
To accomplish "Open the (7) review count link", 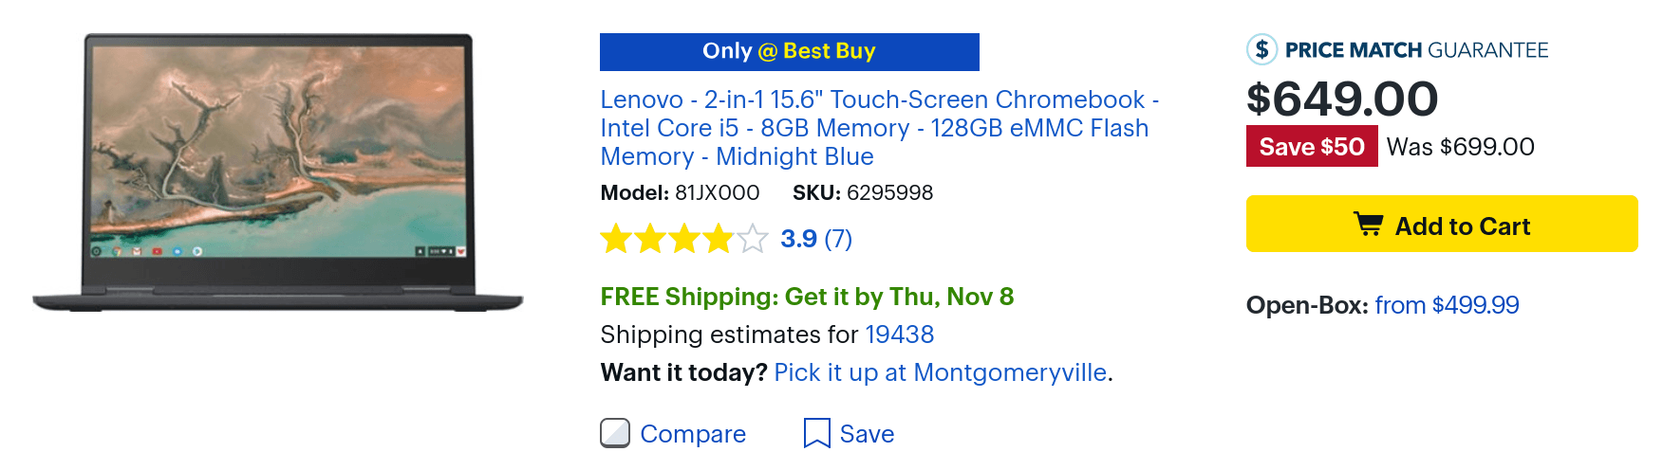I will 838,239.
